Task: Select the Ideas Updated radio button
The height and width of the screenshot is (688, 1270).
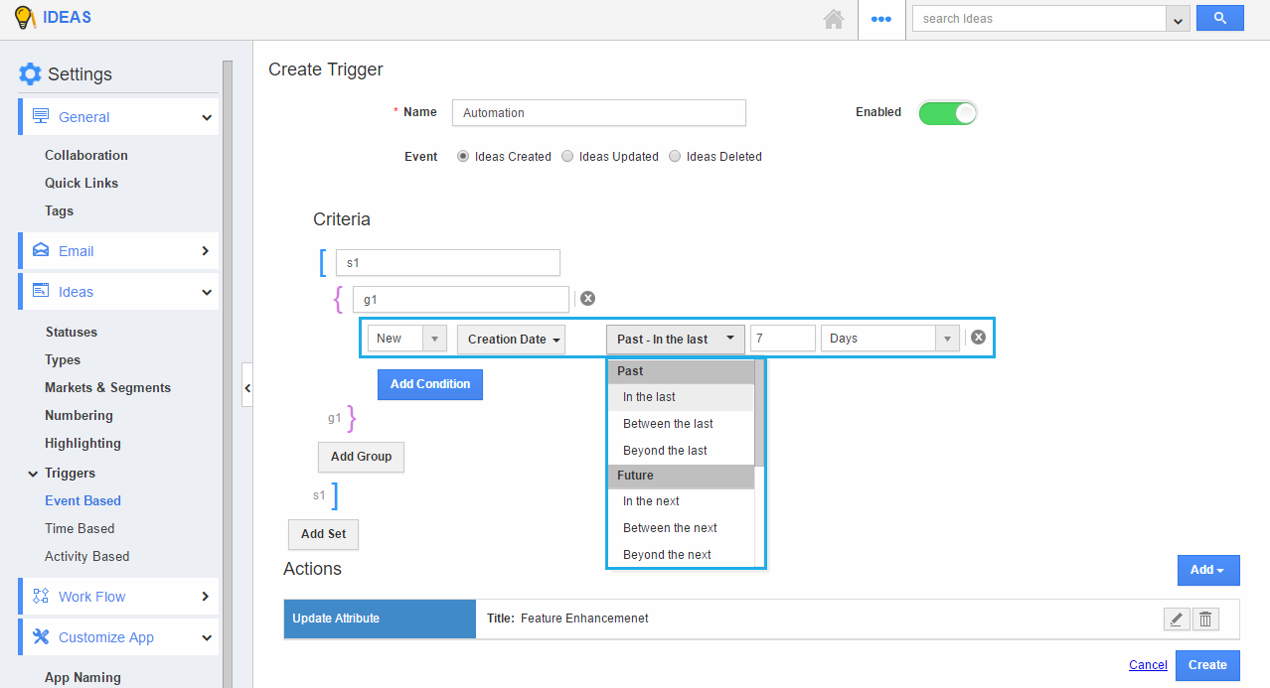Action: point(567,157)
